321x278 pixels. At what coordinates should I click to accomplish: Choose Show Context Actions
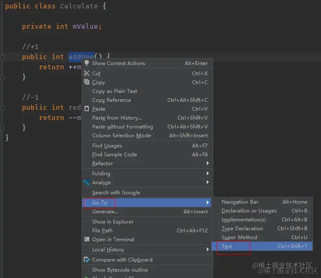(148, 63)
